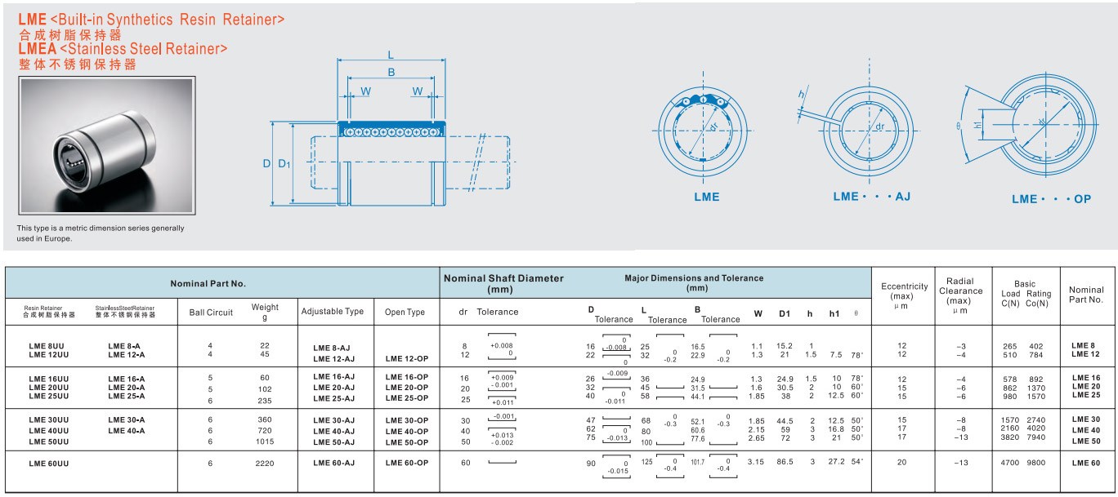Click open type part "LME 30-OP"
The image size is (1118, 497).
pos(407,421)
